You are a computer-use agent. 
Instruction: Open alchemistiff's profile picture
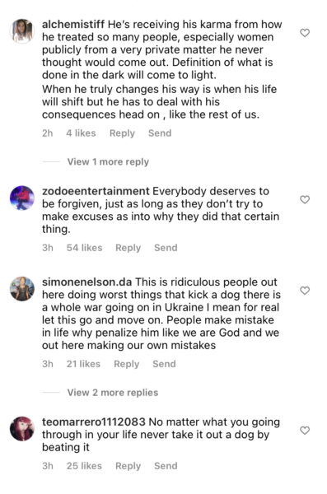point(22,31)
